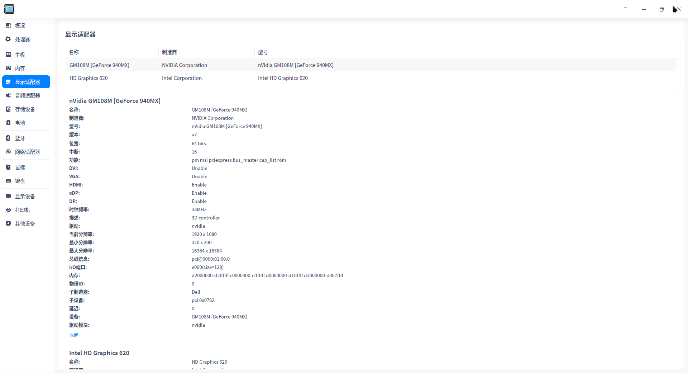Select the Processor (处理器) chip icon
Viewport: 688px width, 373px height.
8,39
